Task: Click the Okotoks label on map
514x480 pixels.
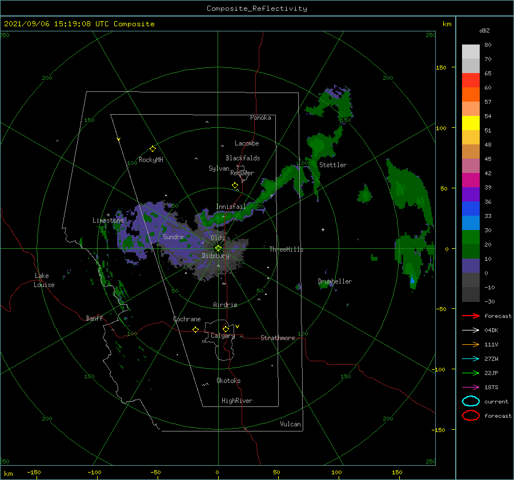Action: pos(228,381)
